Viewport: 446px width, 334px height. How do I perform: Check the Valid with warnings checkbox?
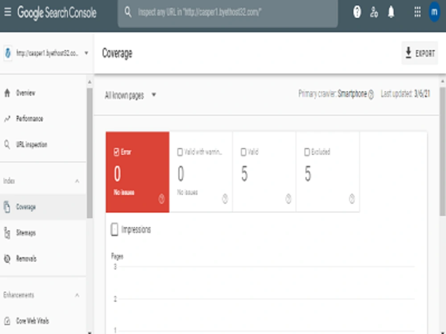(180, 152)
